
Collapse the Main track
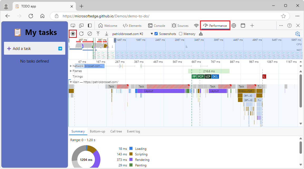click(x=71, y=82)
